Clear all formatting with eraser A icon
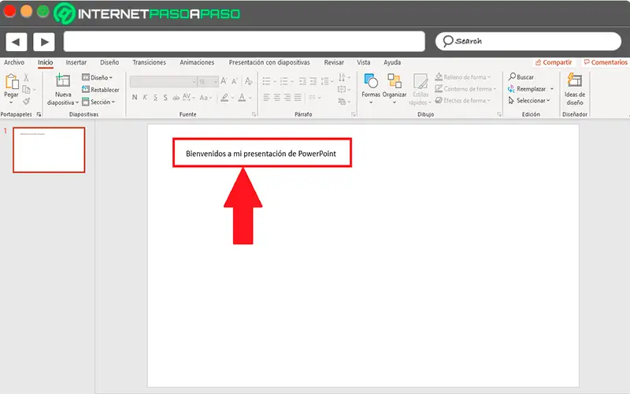The width and height of the screenshot is (630, 394). pos(249,81)
